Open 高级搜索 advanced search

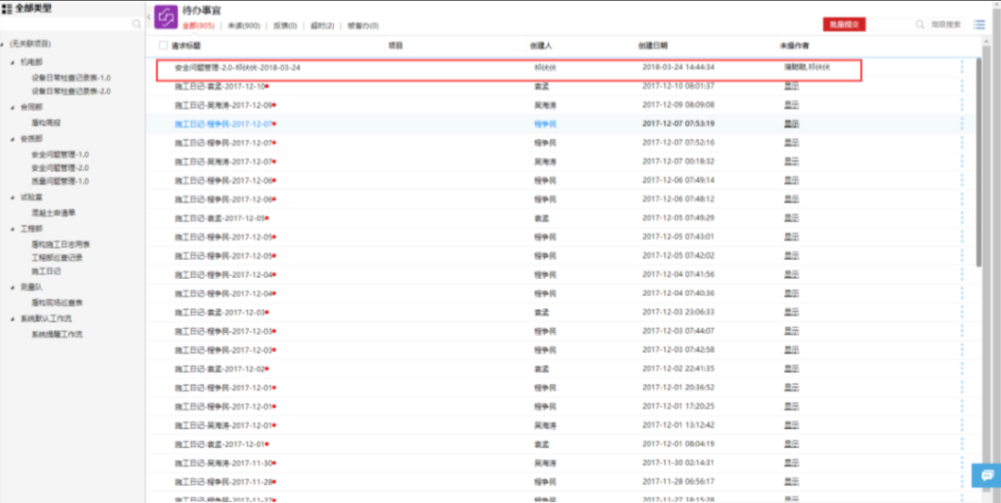[x=945, y=25]
